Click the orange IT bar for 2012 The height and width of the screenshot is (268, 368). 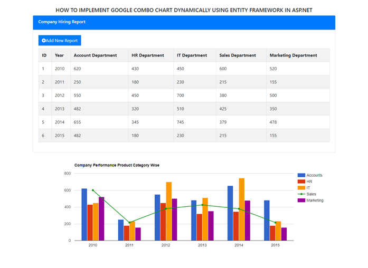[x=169, y=211]
